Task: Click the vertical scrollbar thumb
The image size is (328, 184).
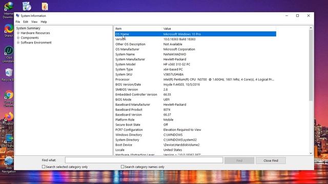Action: pos(311,65)
